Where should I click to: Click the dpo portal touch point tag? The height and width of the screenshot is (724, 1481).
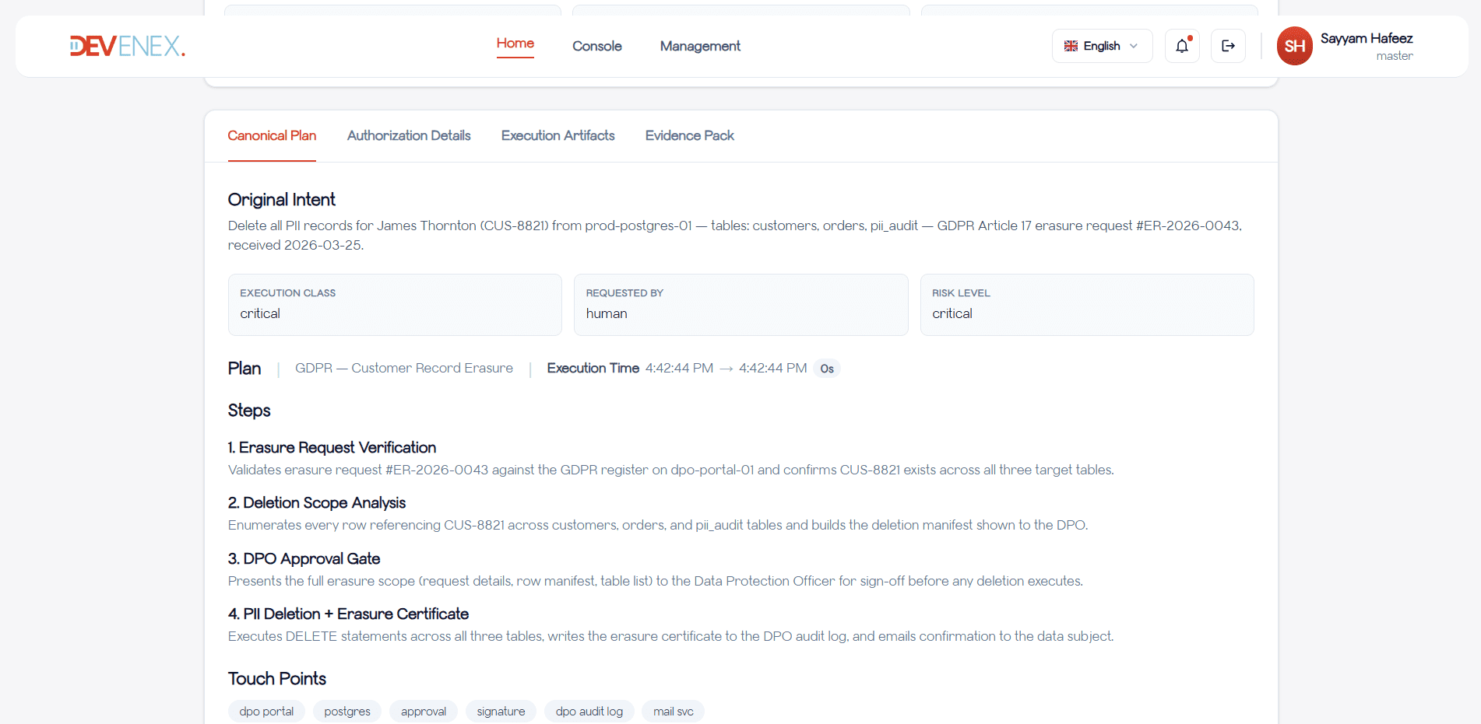click(x=266, y=712)
